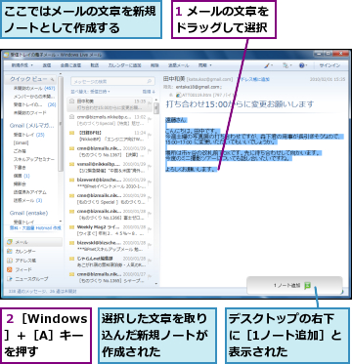Toggle the flag on the vsmail@nikkeibp message

[150, 167]
